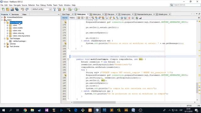Expand the AccesoABaseDeDatos project node
Viewport: 201px width, 113px height.
coord(2,17)
